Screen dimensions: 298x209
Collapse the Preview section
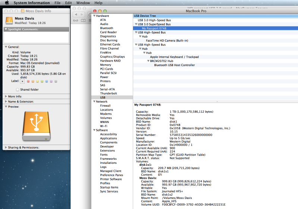click(6, 107)
